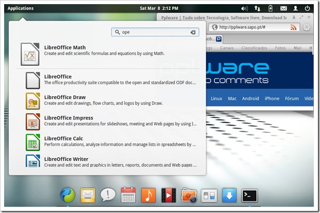Viewport: 320px width, 213px height.
Task: Go to the Mac section on Pplware
Action: click(x=232, y=99)
